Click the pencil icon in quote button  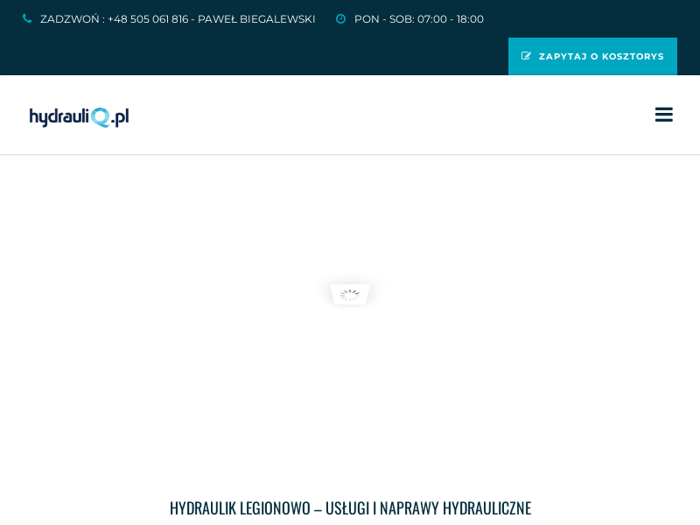point(527,56)
